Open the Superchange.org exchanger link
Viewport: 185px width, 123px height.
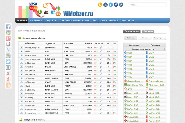(x=32, y=59)
